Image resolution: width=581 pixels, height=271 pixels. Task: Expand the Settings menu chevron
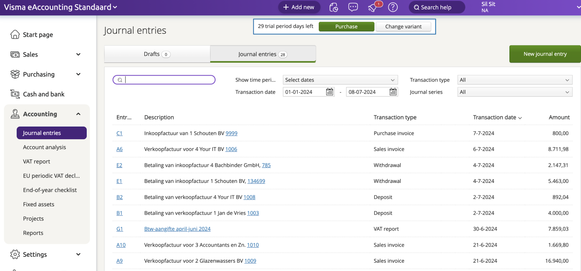[x=78, y=254]
